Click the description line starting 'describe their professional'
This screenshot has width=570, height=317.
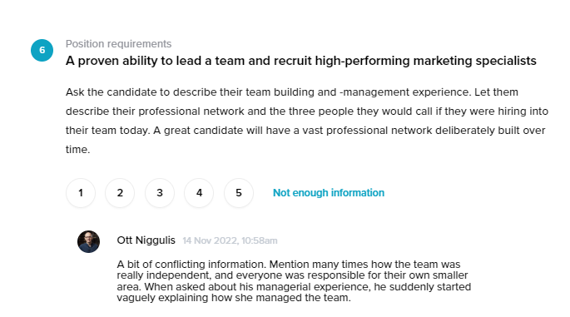307,111
